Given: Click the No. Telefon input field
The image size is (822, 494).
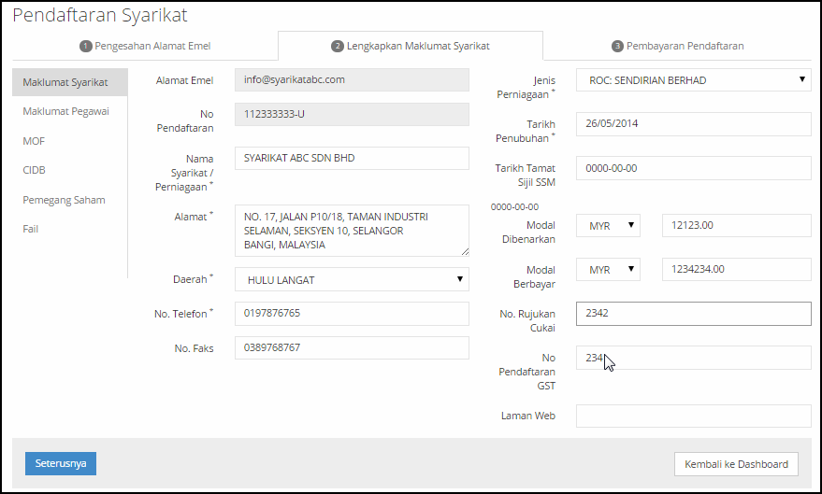Looking at the screenshot, I should pos(352,314).
